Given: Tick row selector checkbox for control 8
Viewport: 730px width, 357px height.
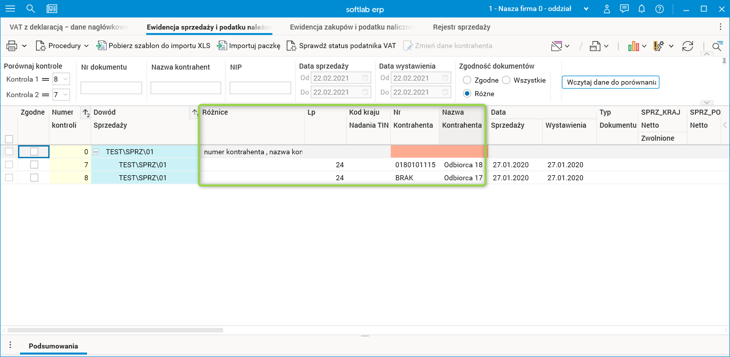Looking at the screenshot, I should point(9,178).
